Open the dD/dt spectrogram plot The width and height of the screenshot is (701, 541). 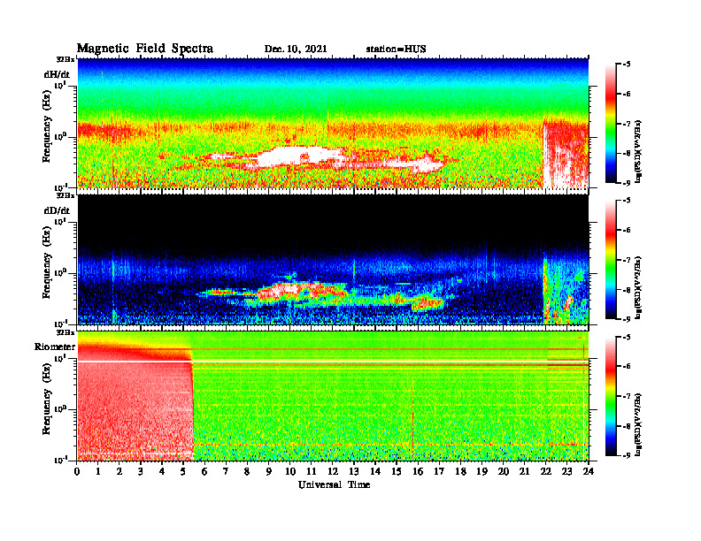[333, 259]
